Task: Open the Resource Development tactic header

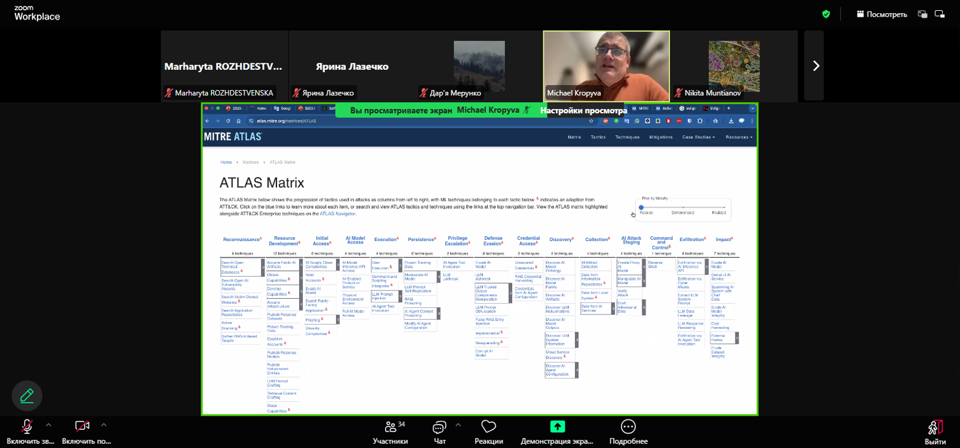Action: pos(284,241)
